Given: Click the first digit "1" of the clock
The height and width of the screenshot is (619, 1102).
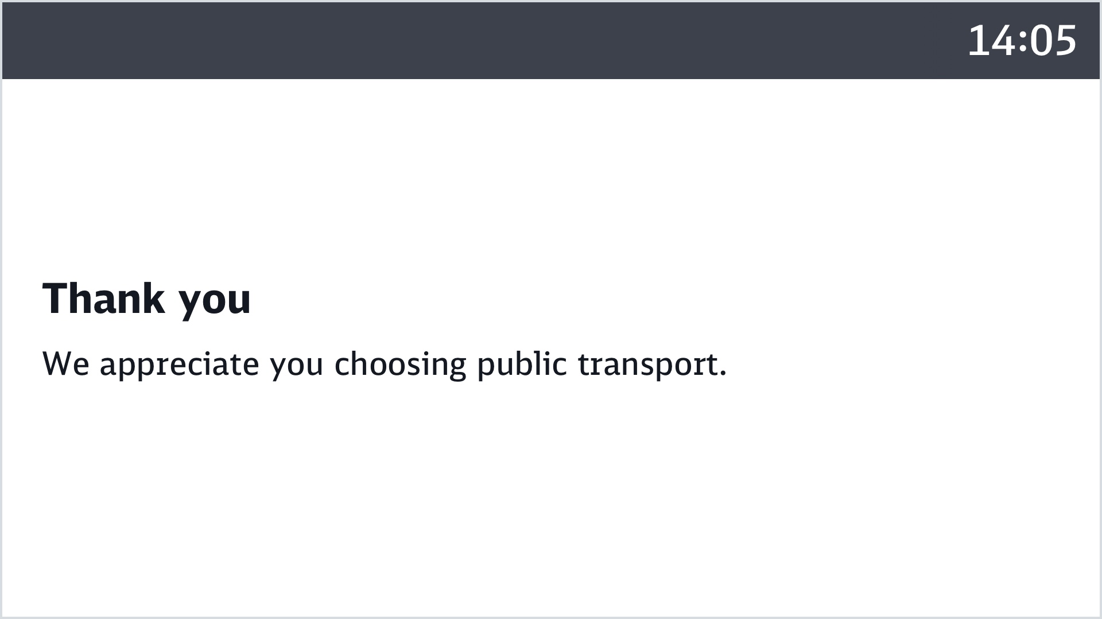Looking at the screenshot, I should click(x=979, y=41).
